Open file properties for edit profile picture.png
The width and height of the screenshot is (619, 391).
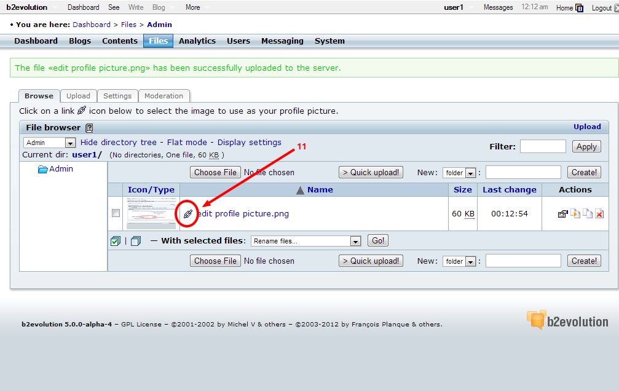562,214
